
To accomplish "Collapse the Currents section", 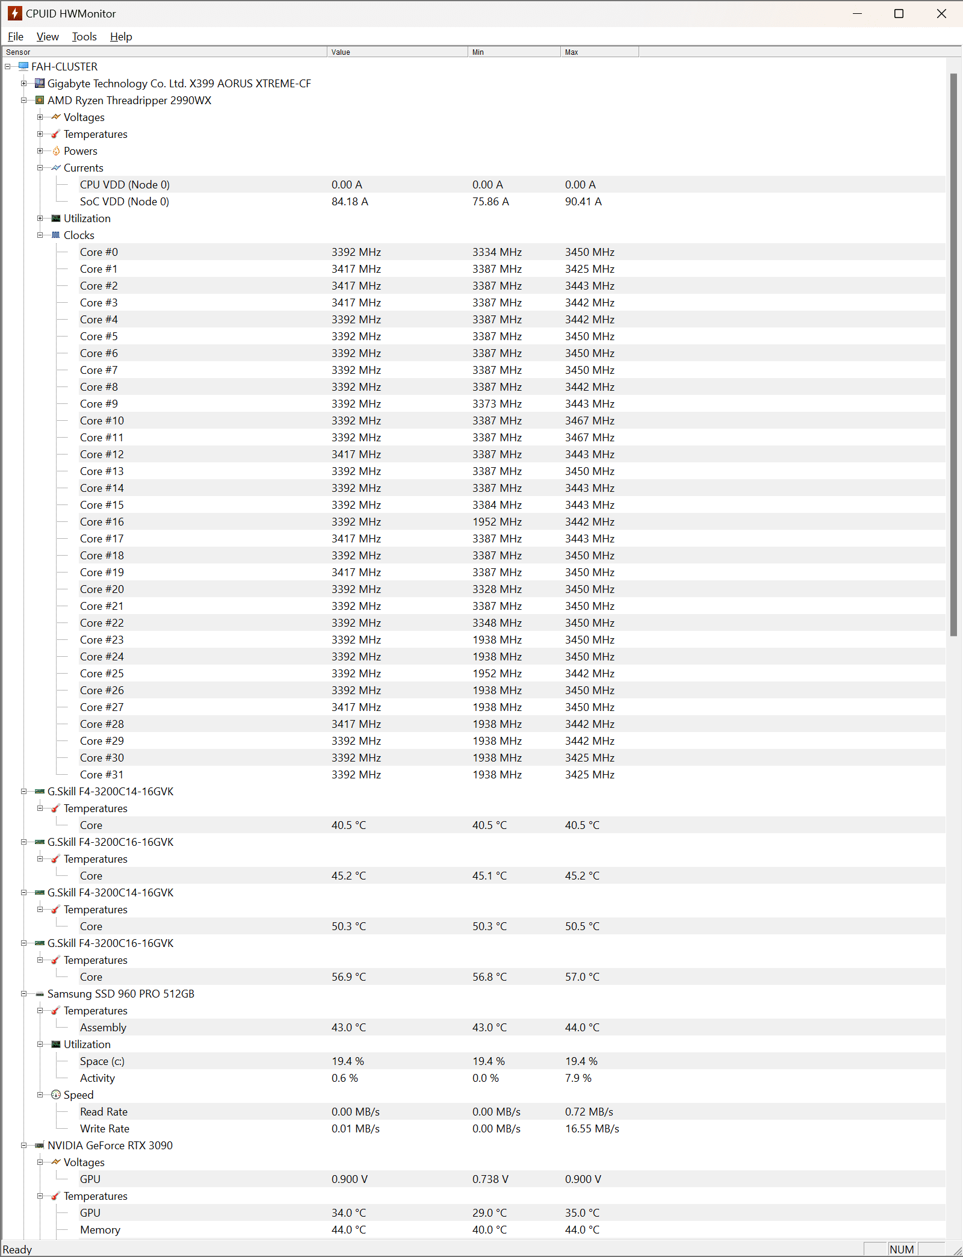I will 40,167.
